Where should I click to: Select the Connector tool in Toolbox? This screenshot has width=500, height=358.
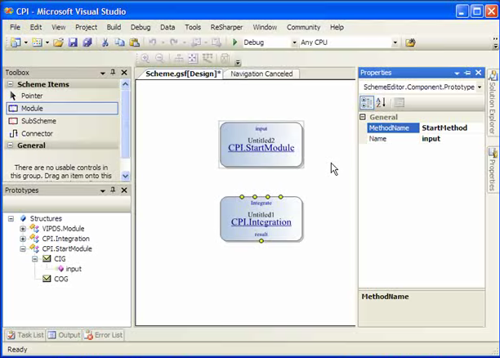[37, 133]
